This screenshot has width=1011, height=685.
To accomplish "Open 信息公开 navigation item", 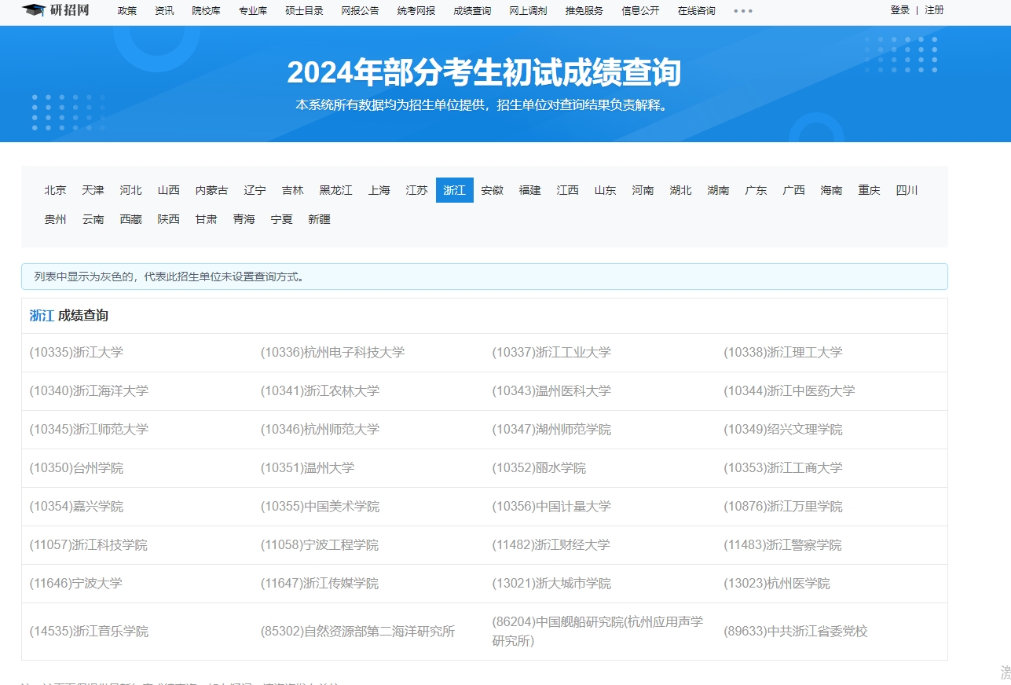I will pos(640,11).
